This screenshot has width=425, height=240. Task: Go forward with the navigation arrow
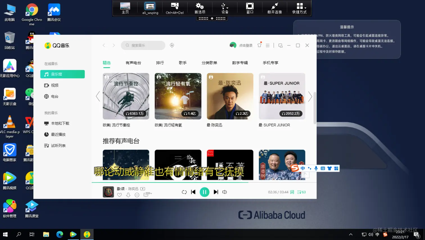point(114,45)
